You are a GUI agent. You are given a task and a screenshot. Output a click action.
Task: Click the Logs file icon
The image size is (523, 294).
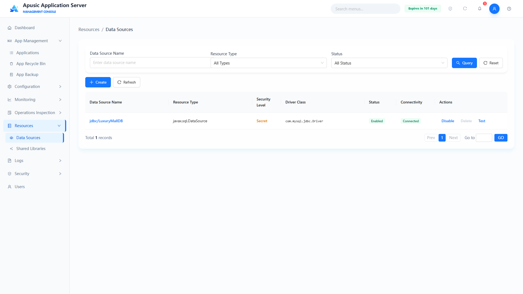click(10, 161)
